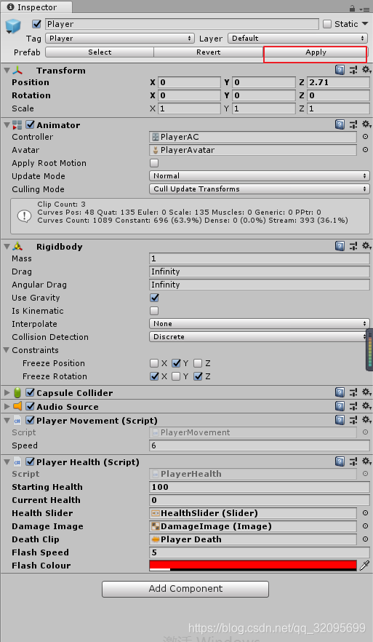Pick Death Clip object via circle selector
Viewport: 373px width, 642px height.
(365, 539)
